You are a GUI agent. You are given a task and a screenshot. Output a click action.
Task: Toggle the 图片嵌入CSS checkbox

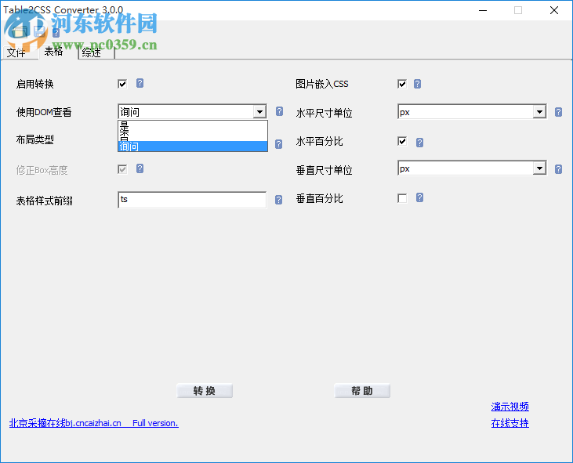click(402, 84)
